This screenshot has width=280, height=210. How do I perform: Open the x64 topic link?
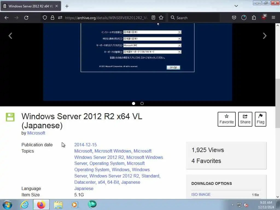(x=101, y=182)
